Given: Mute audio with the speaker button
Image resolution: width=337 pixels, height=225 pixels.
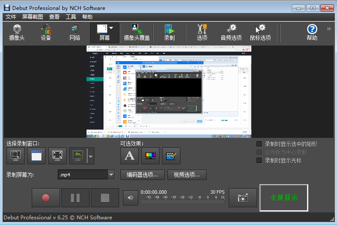Looking at the screenshot, I should coord(130,198).
